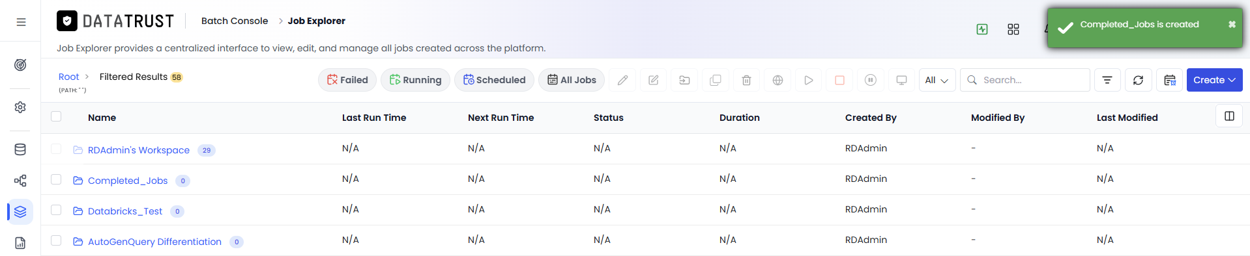Image resolution: width=1250 pixels, height=256 pixels.
Task: Check the Completed_Jobs row checkbox
Action: click(56, 179)
